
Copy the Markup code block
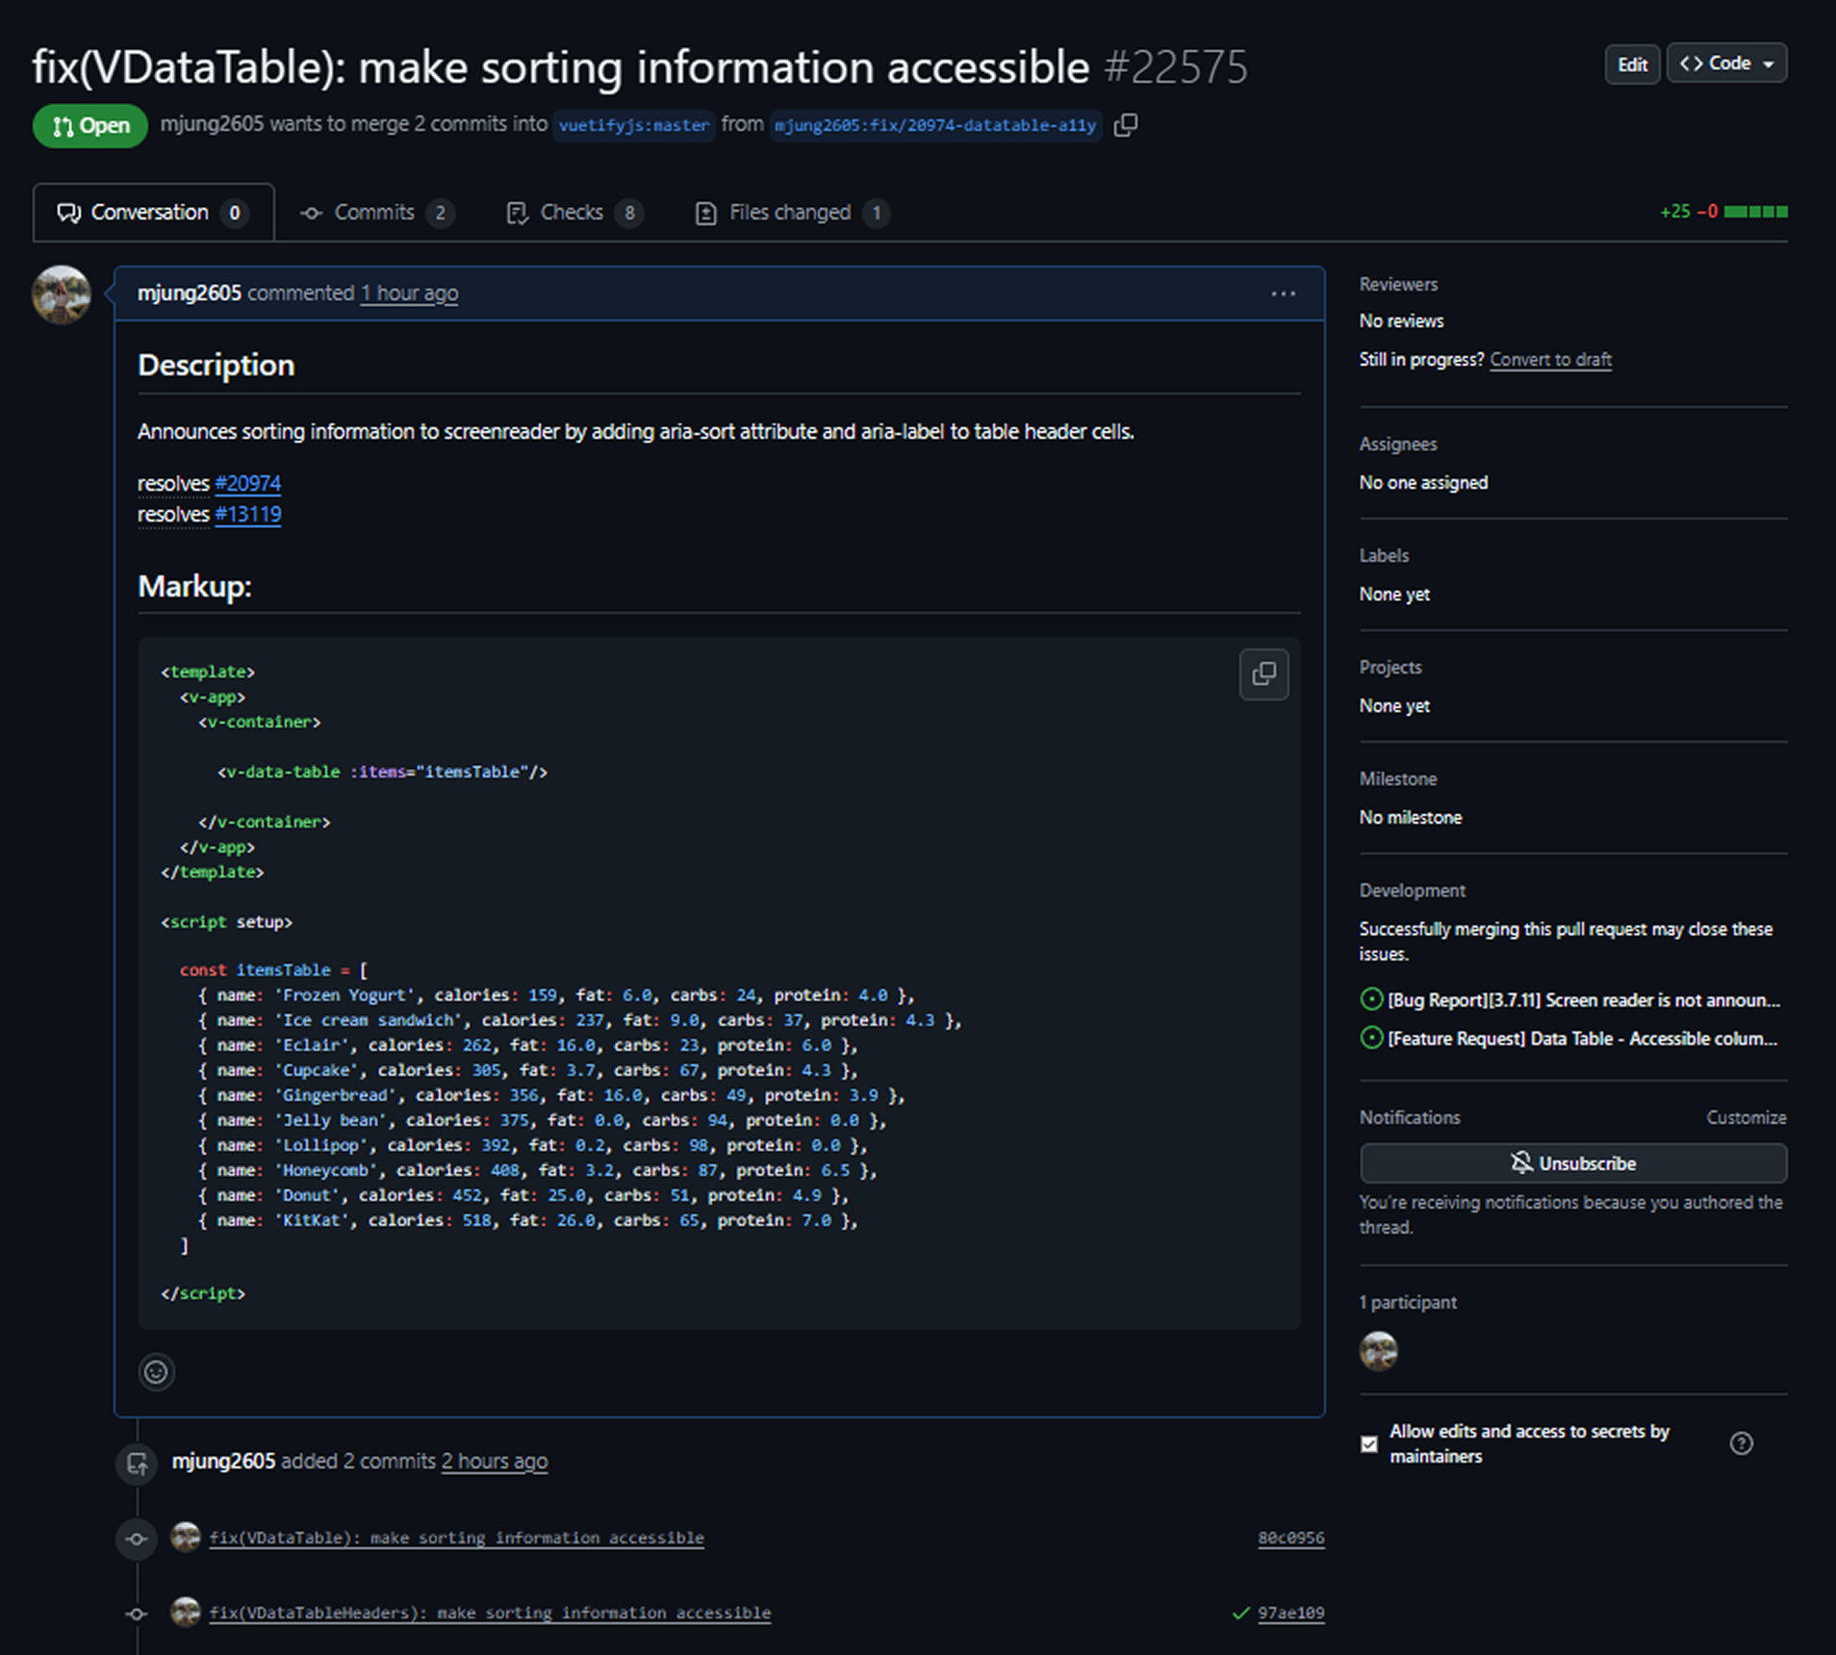pos(1263,674)
